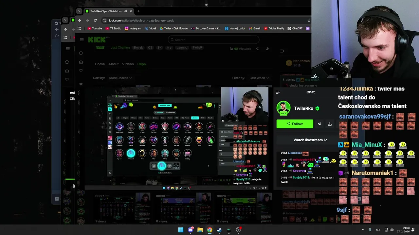The image size is (419, 235).
Task: Switch to the Home channel tab
Action: [100, 64]
